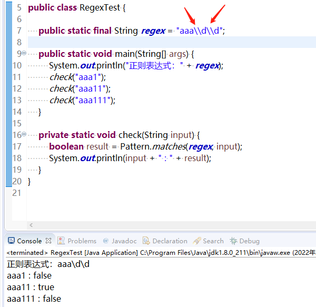Click the Debug bug icon
The image size is (316, 307).
(233, 241)
